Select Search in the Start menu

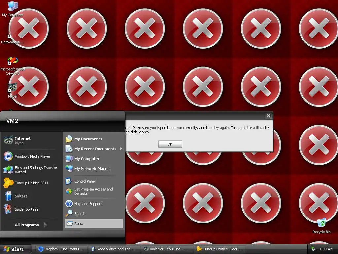94,213
